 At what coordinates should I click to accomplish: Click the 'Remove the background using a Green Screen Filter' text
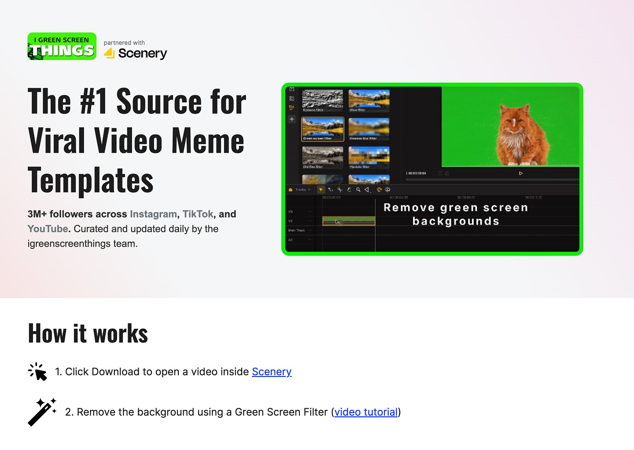coord(203,412)
